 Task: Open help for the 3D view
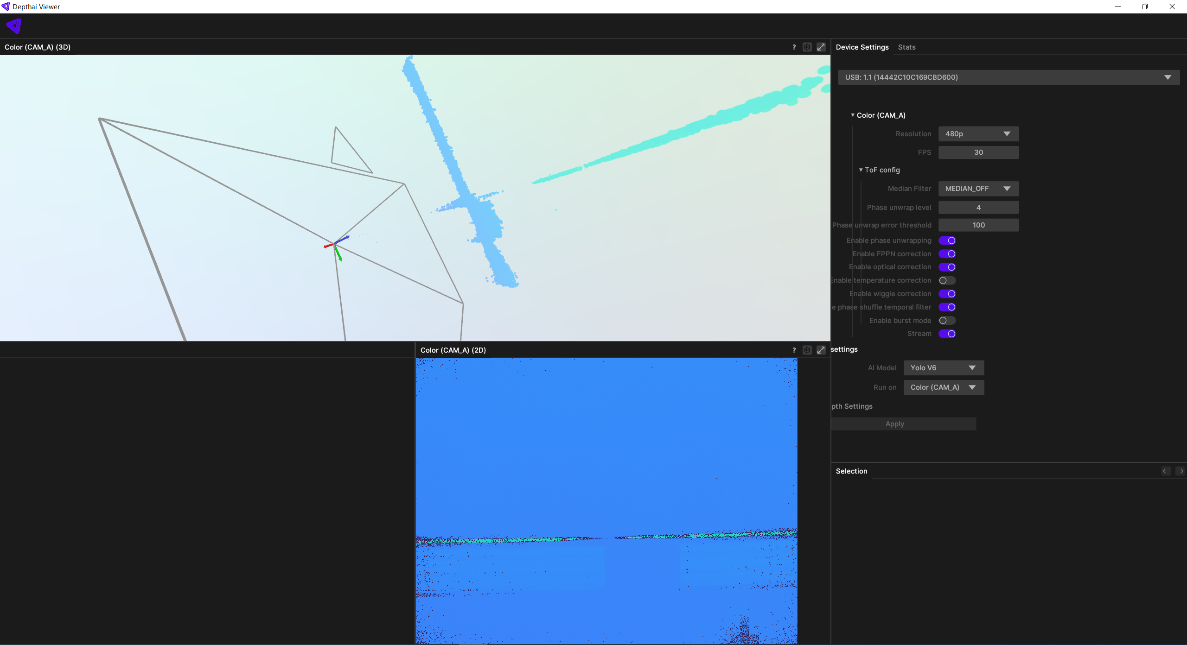pyautogui.click(x=794, y=47)
